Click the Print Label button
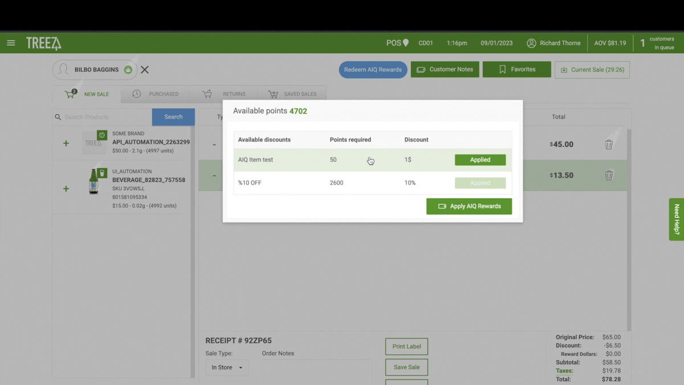The width and height of the screenshot is (684, 385). tap(406, 346)
